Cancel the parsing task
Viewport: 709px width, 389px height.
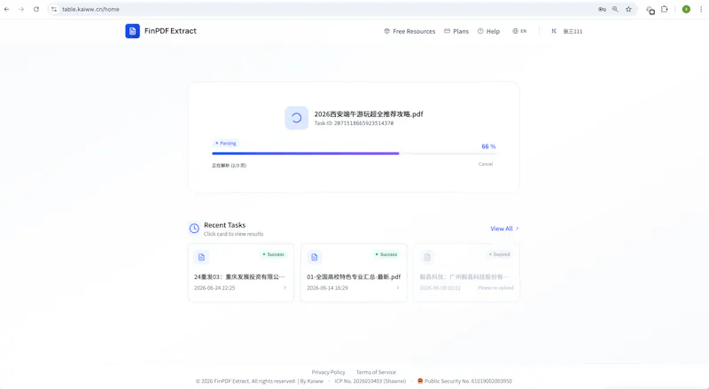486,164
